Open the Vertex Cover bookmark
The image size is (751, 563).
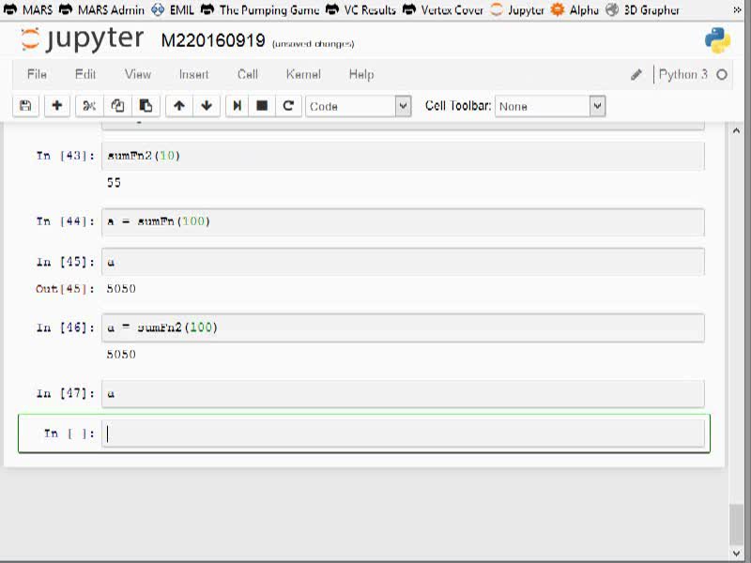point(443,9)
